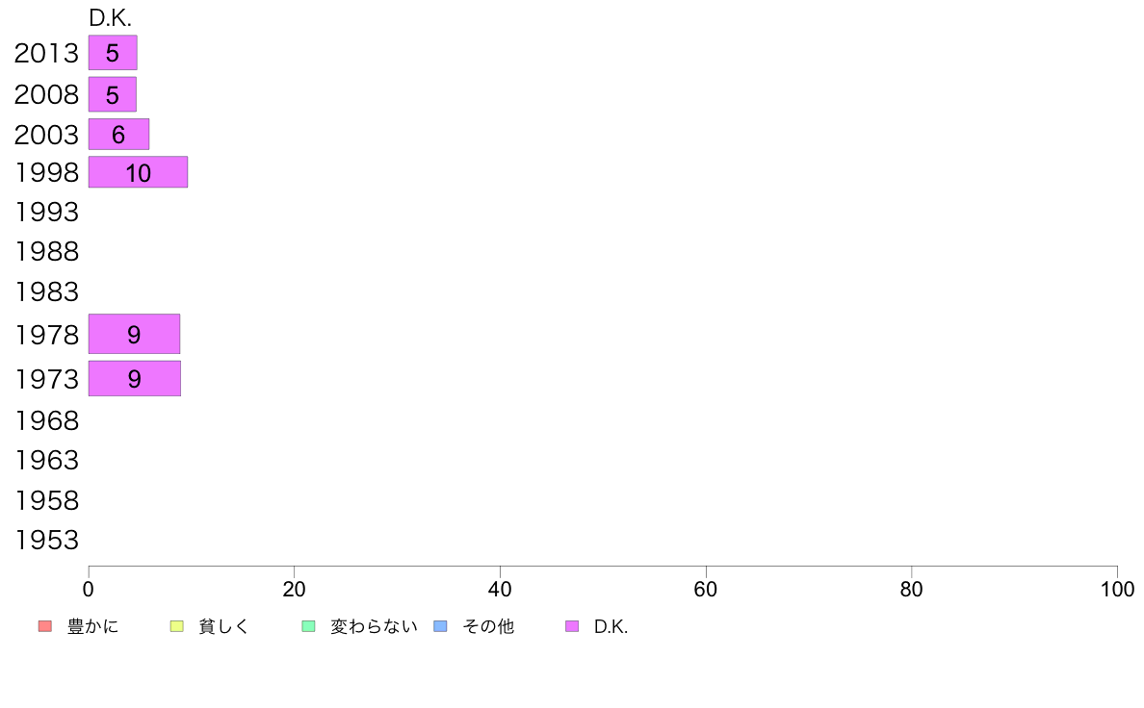Select the 1978 bar showing 9
The image size is (1144, 708).
pyautogui.click(x=134, y=334)
